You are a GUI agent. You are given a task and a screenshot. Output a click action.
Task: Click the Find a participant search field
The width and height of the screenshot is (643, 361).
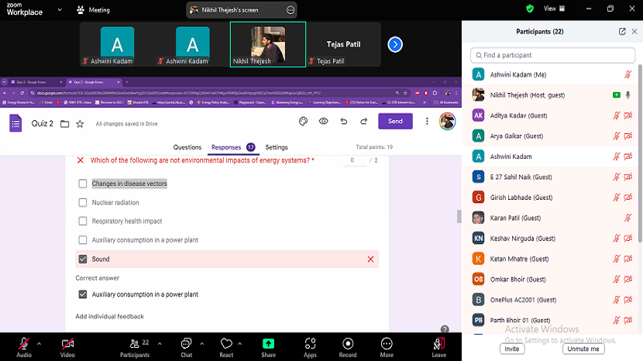(x=552, y=56)
